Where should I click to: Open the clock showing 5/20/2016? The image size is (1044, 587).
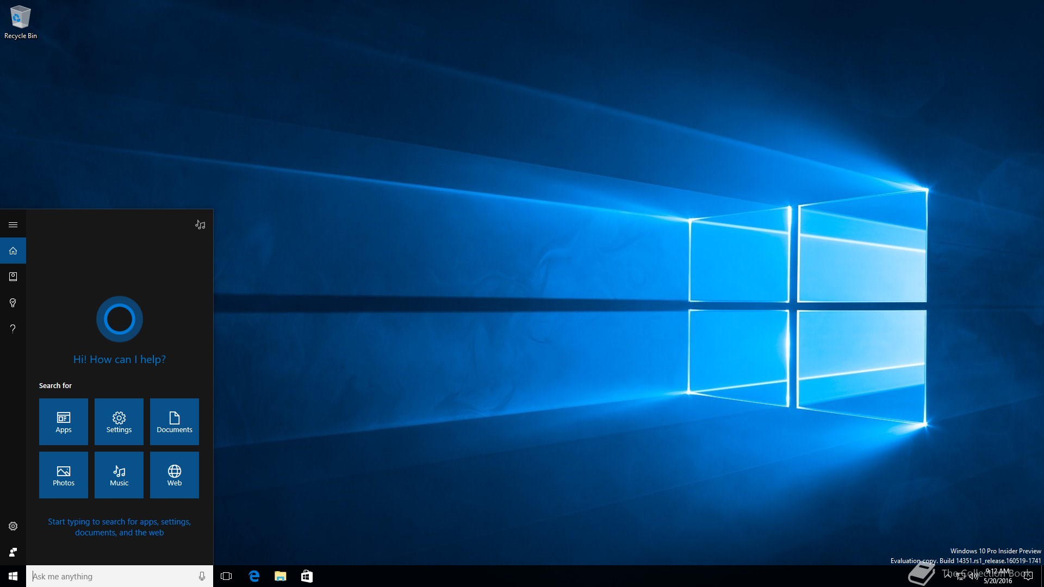pyautogui.click(x=998, y=576)
